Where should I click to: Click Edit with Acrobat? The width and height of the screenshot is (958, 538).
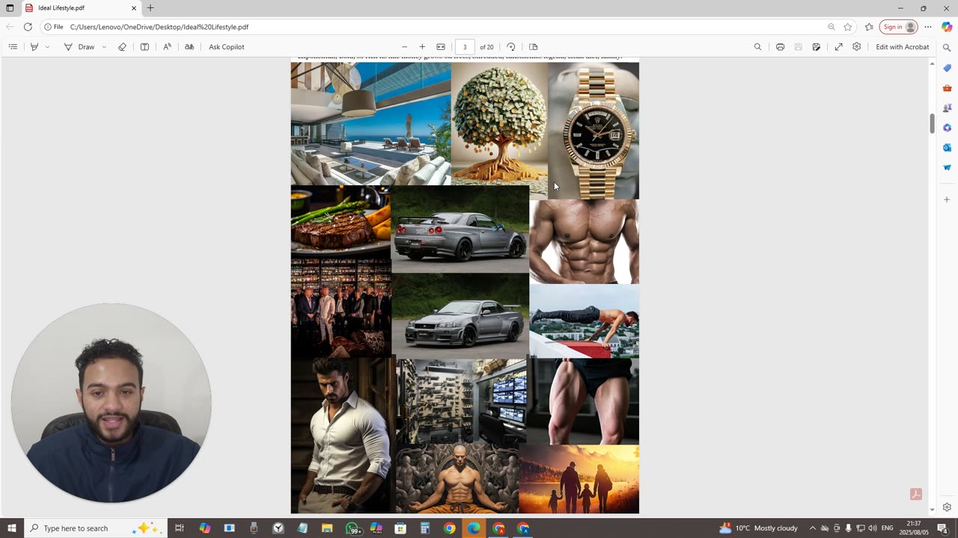pos(903,47)
